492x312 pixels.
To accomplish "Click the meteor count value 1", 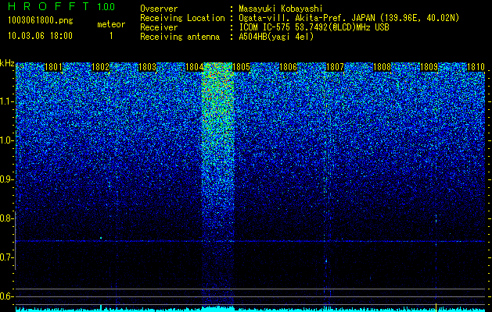I will pyautogui.click(x=111, y=36).
